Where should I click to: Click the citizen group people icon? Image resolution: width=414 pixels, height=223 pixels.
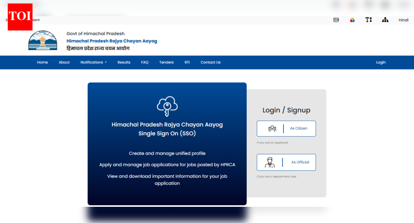272,128
